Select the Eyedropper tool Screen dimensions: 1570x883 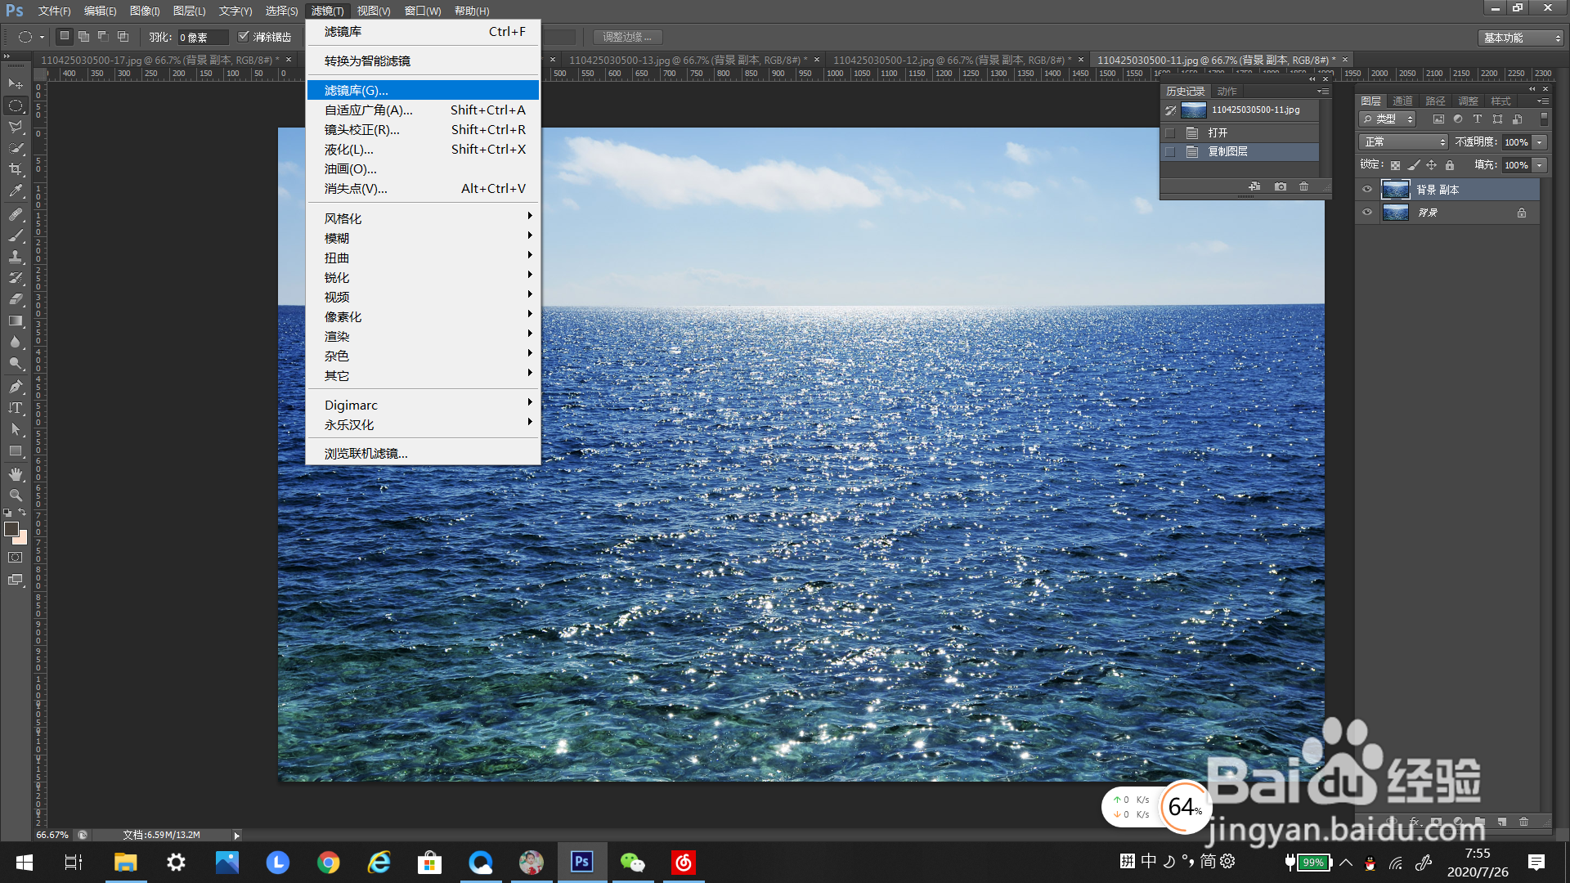[16, 191]
